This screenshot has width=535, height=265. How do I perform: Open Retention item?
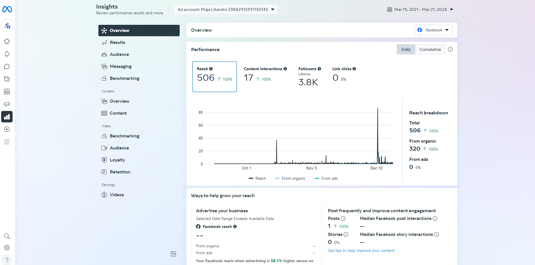click(x=139, y=172)
